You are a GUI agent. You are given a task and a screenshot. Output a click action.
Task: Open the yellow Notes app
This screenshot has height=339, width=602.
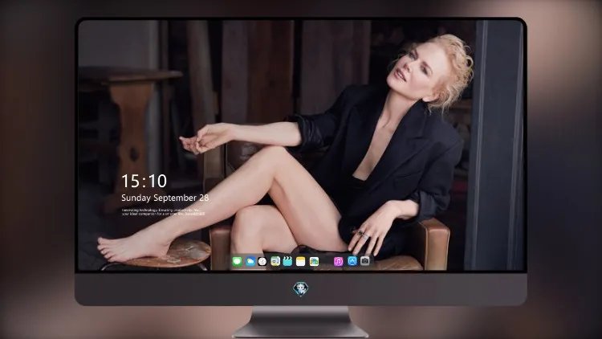point(301,261)
